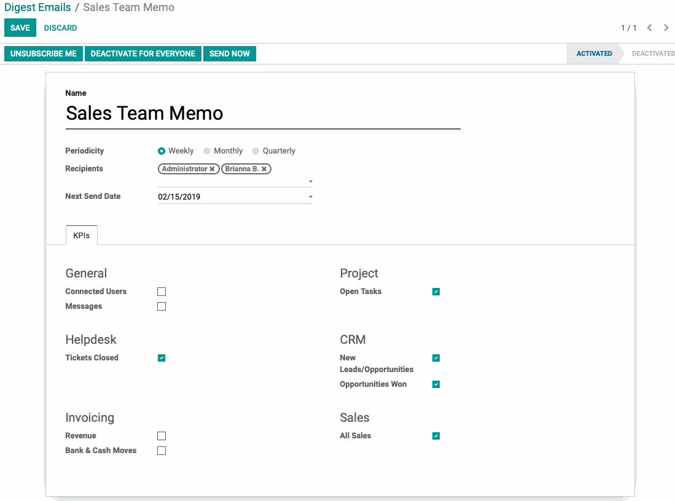Remove Administrator recipient tag
The width and height of the screenshot is (675, 501).
coord(213,169)
